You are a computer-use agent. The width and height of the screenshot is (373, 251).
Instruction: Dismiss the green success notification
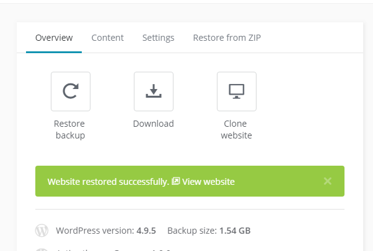tap(328, 181)
